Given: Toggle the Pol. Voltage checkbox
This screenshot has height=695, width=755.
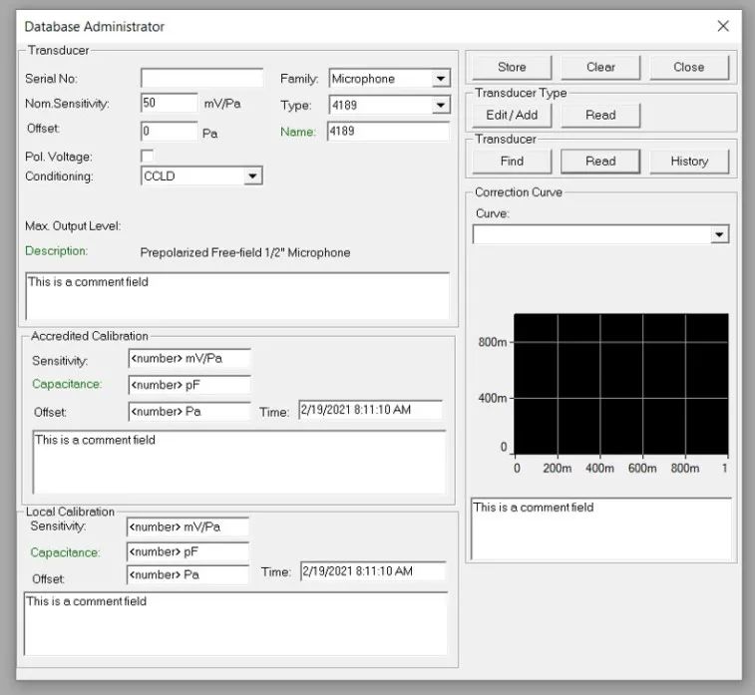Looking at the screenshot, I should pyautogui.click(x=147, y=156).
